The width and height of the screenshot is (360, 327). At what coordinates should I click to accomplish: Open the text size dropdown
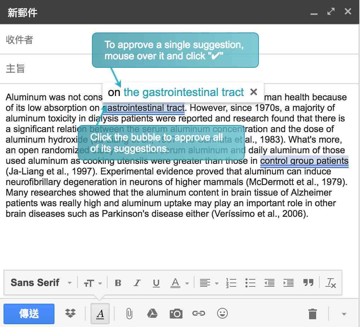click(93, 284)
